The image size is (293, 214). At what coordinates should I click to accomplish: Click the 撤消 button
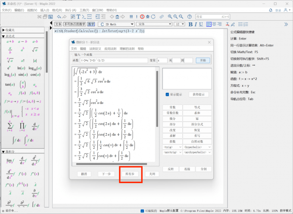[x=84, y=174]
